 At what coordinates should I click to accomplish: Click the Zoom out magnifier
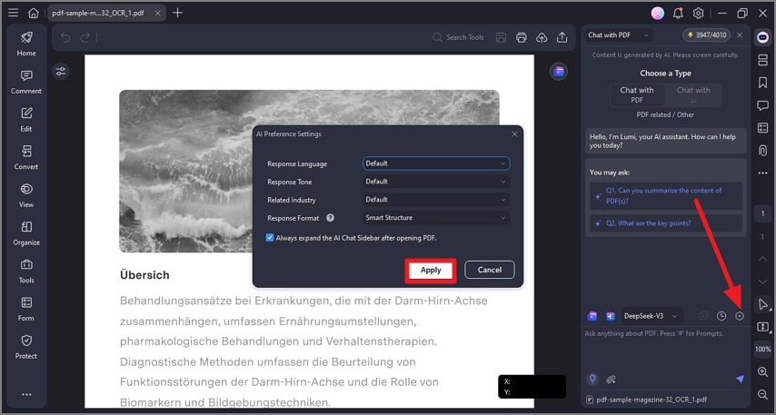762,394
